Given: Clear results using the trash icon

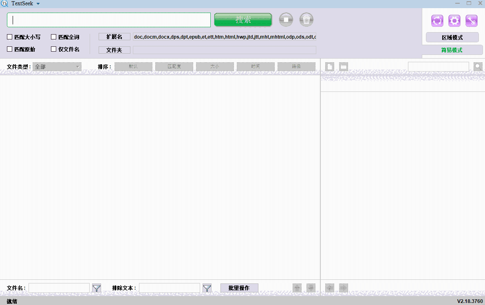Looking at the screenshot, I should (306, 19).
